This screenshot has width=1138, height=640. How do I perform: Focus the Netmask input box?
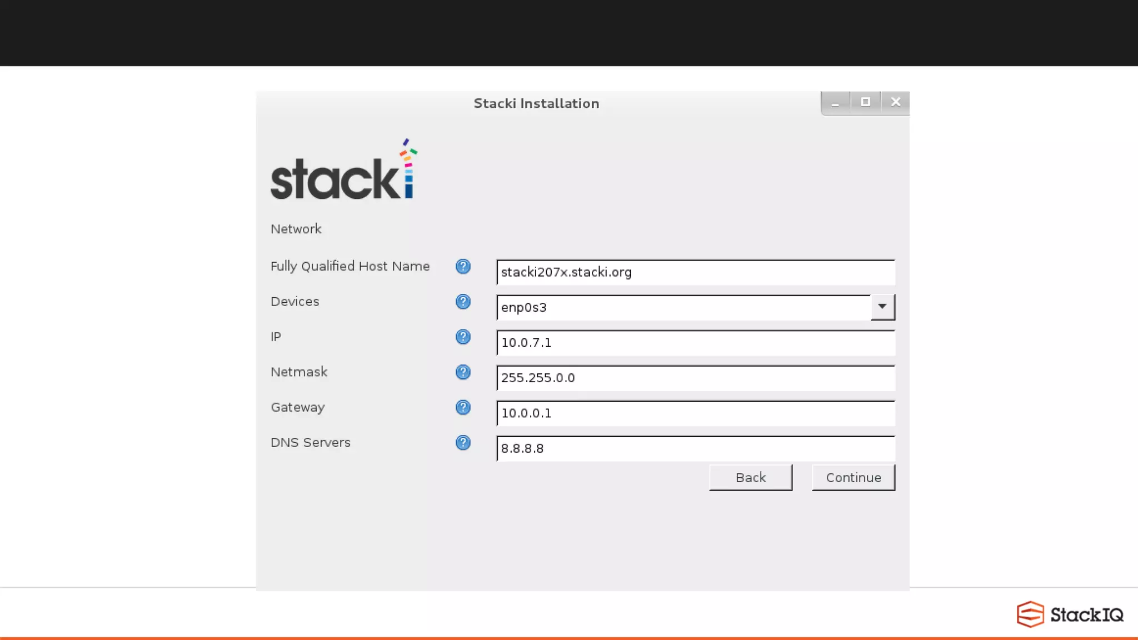pos(695,378)
